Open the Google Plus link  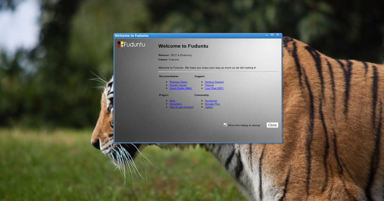point(212,104)
